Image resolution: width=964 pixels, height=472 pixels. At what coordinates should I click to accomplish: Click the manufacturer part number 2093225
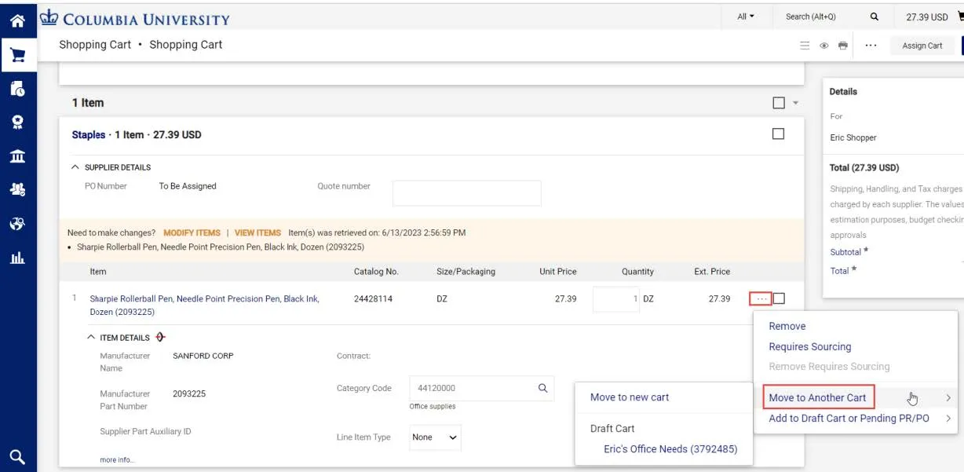tap(189, 393)
